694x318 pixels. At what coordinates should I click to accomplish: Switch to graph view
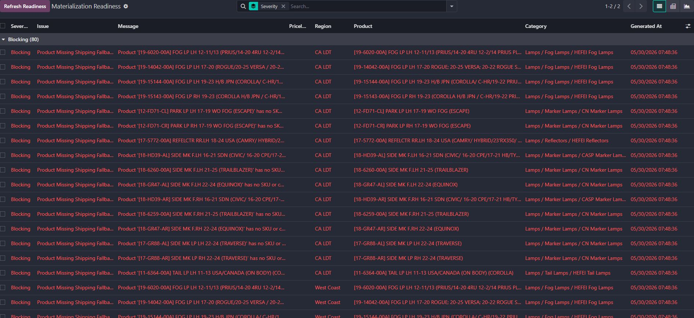click(x=687, y=6)
